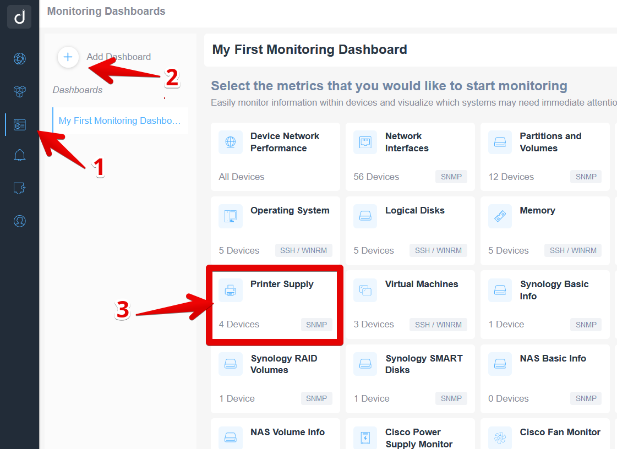Image resolution: width=617 pixels, height=449 pixels.
Task: Select the globe network icon in sidebar
Action: click(19, 58)
